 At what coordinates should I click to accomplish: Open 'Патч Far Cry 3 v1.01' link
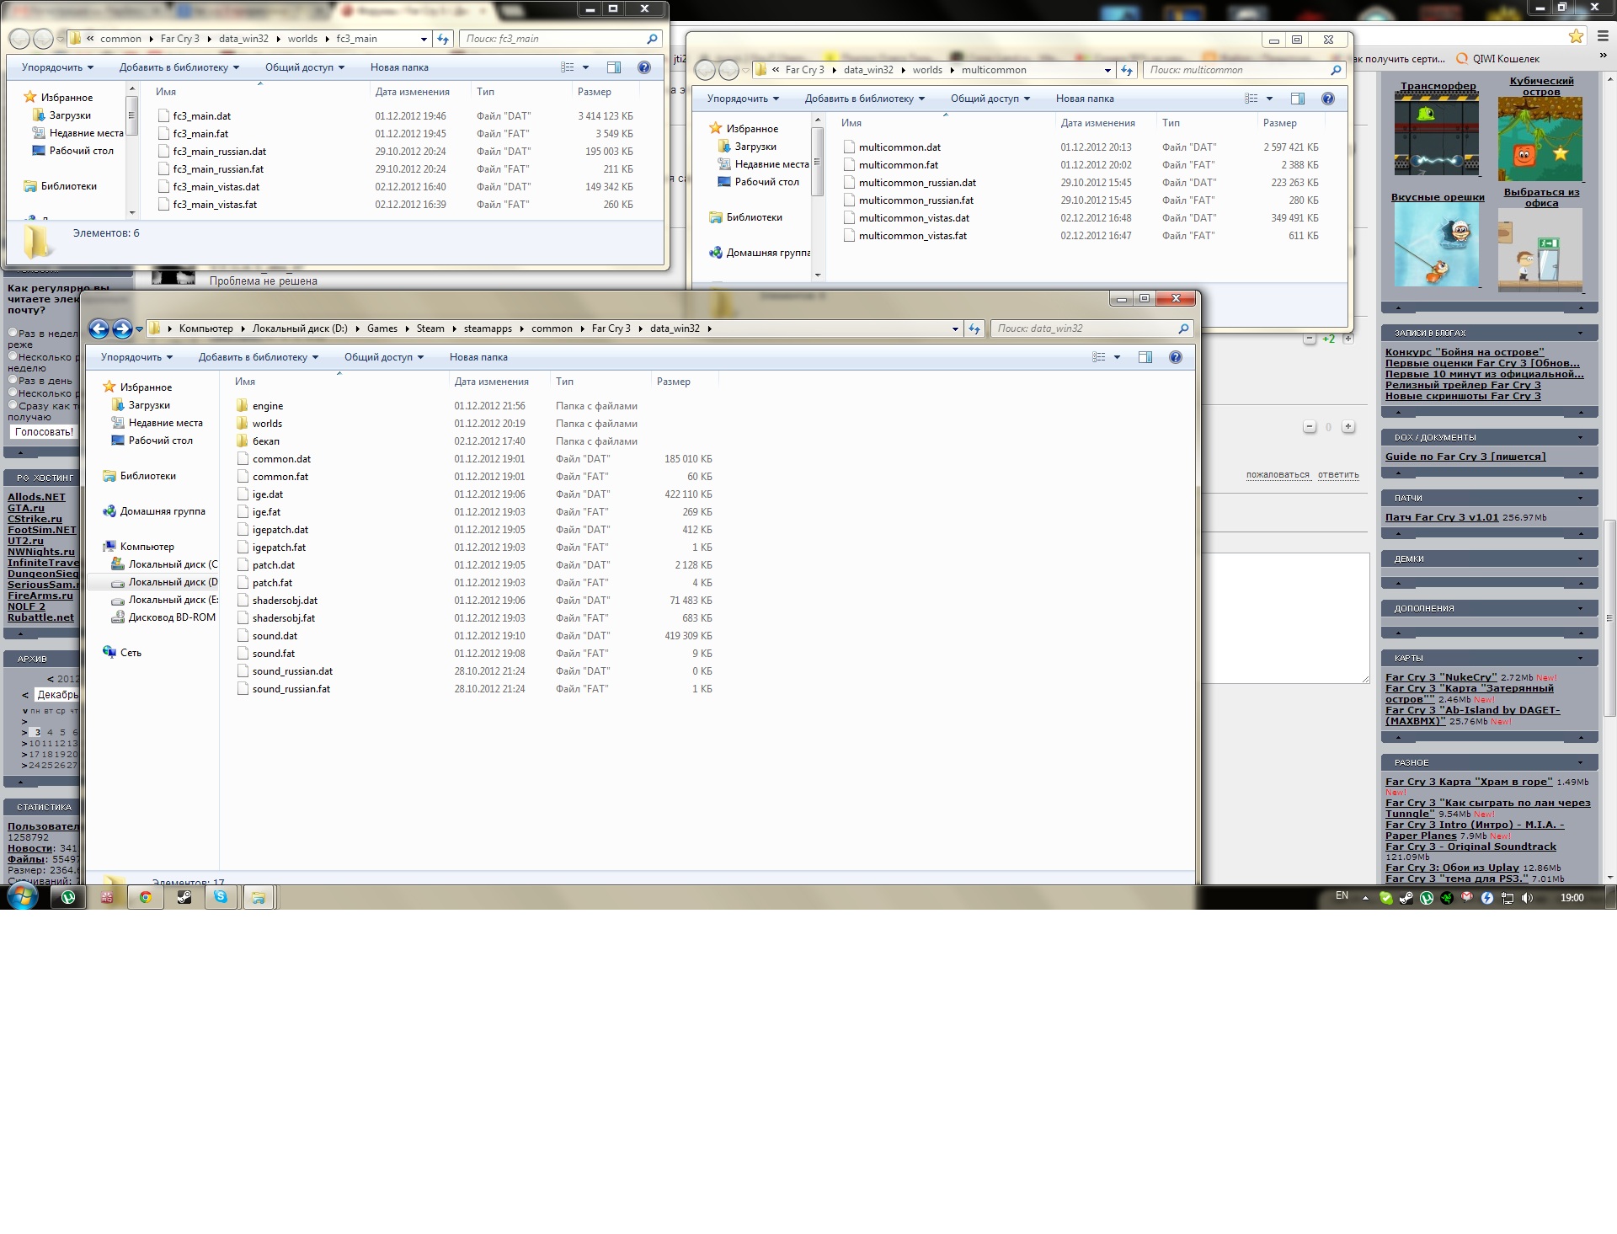tap(1441, 517)
